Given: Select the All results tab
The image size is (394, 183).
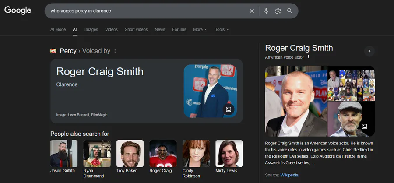Looking at the screenshot, I should click(x=75, y=29).
